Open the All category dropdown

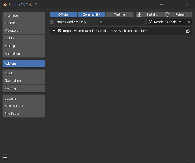[x=121, y=22]
